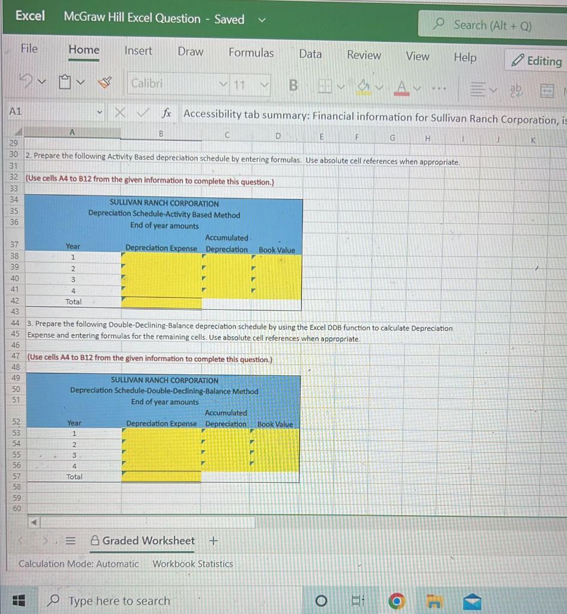
Task: Click the Search magnifier icon
Action: (439, 23)
